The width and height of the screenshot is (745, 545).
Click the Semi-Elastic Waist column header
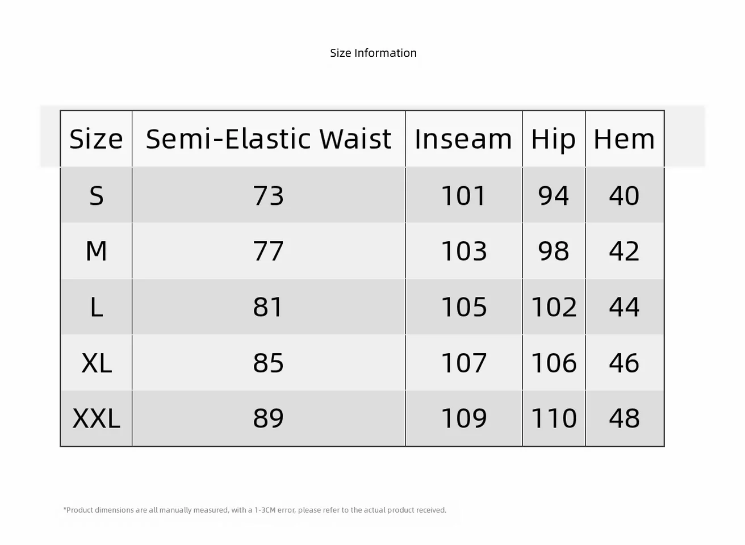tap(269, 139)
